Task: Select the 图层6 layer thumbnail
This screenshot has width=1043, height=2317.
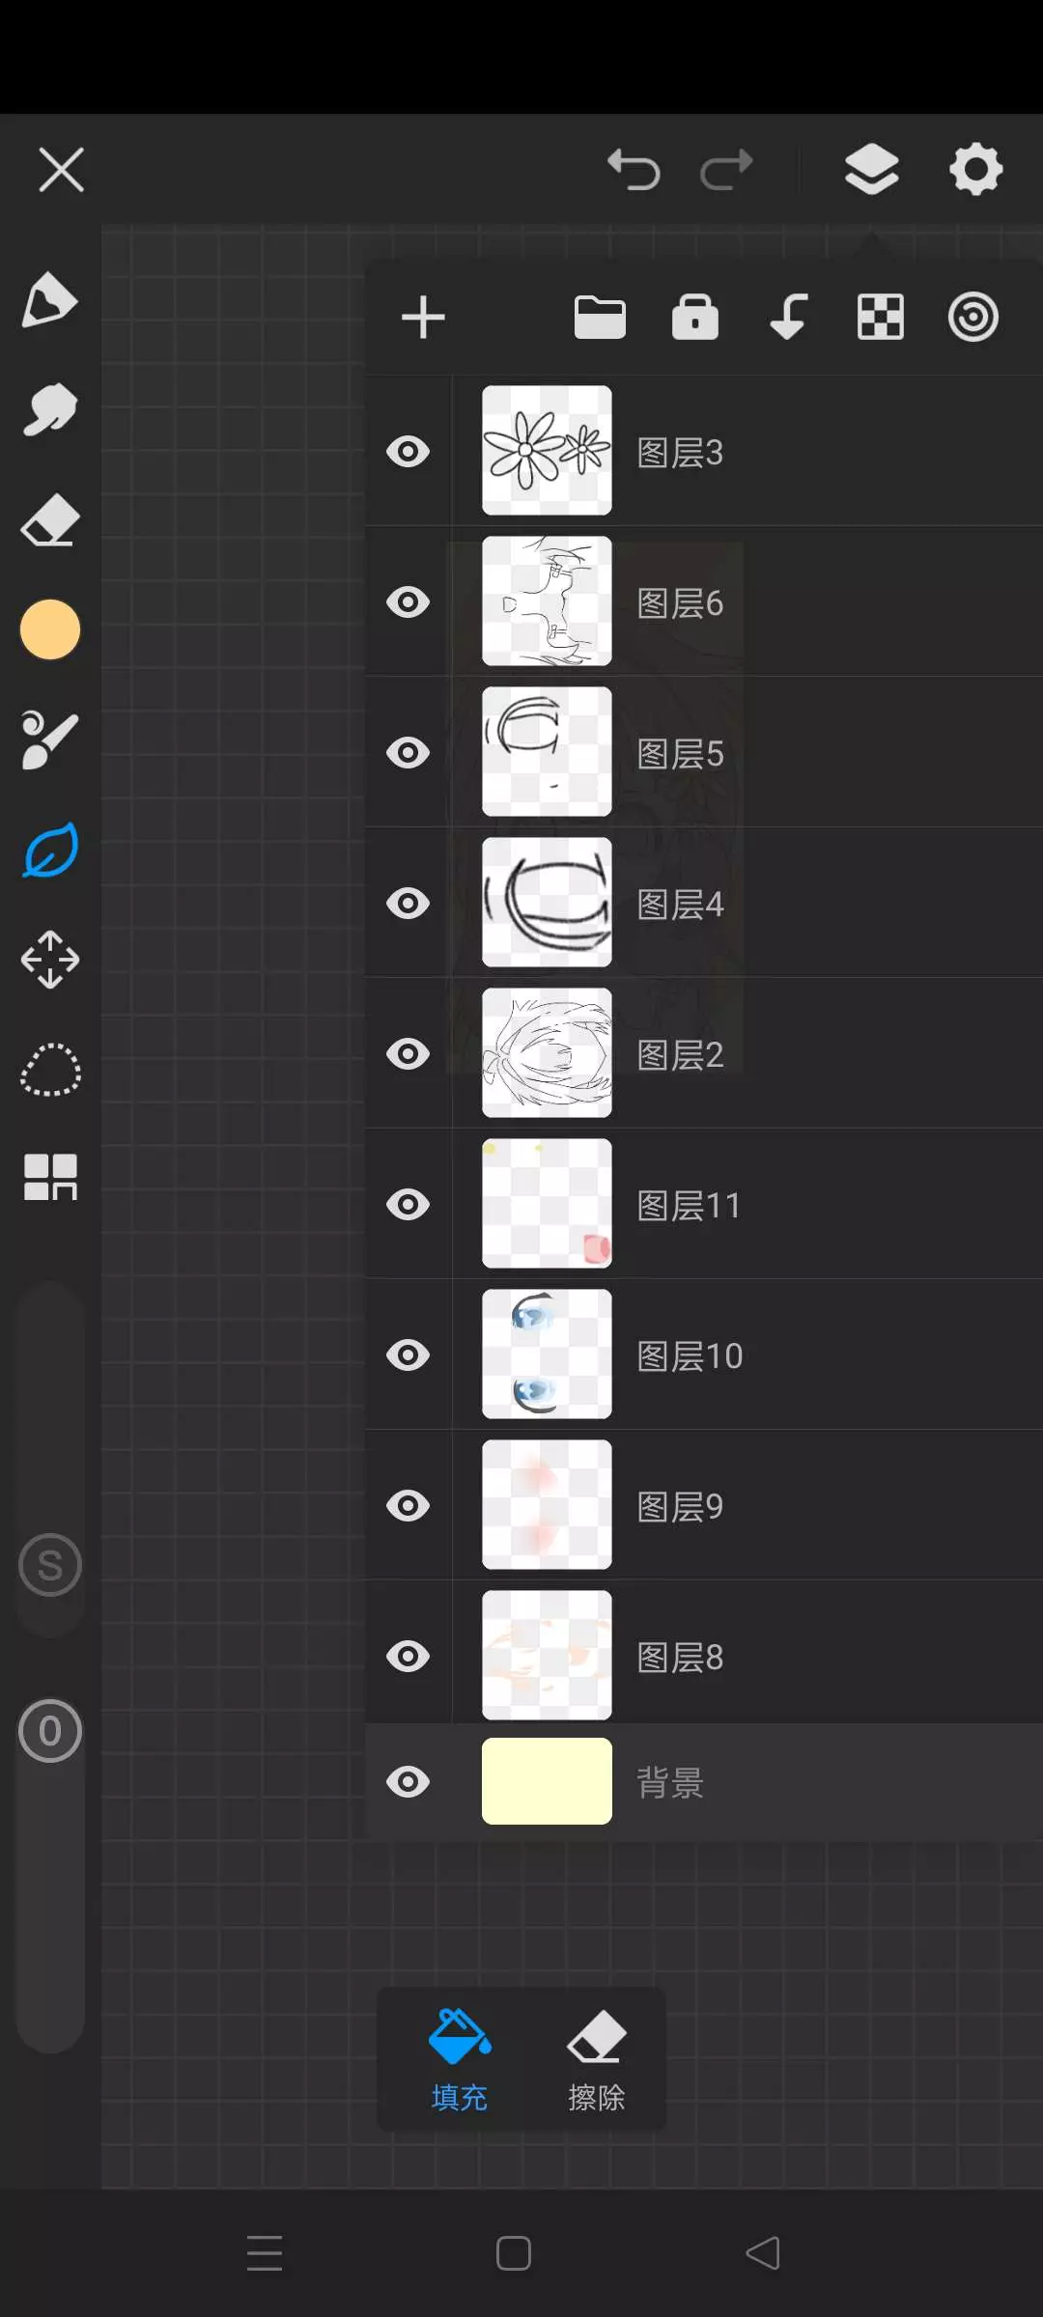Action: click(x=547, y=601)
